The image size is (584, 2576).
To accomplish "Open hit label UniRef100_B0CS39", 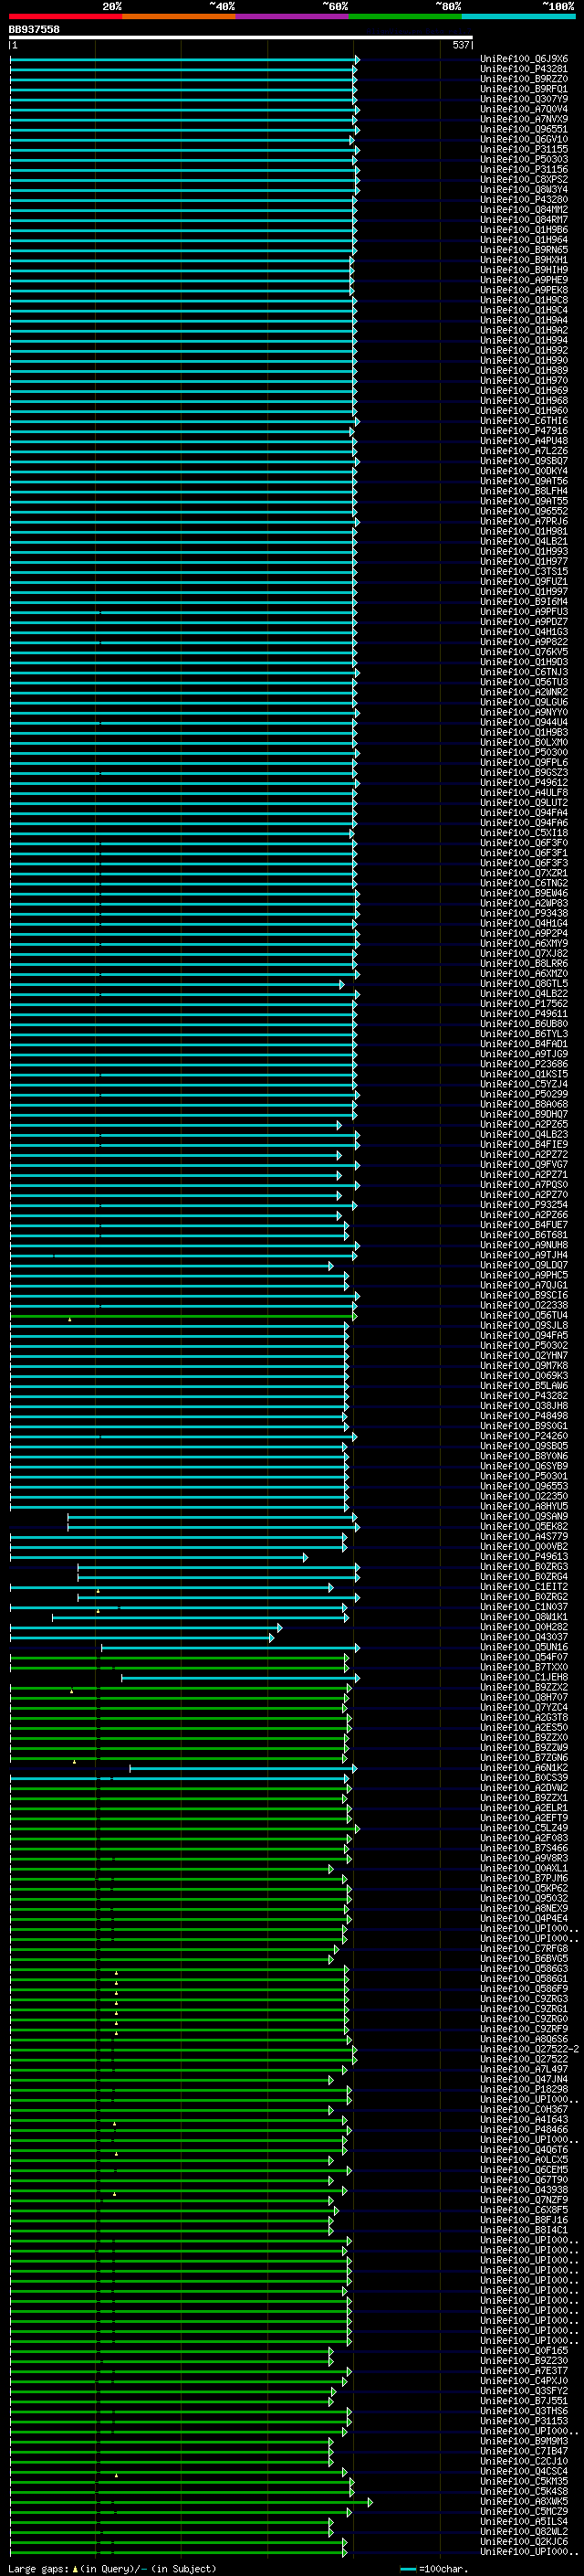I will (524, 1777).
